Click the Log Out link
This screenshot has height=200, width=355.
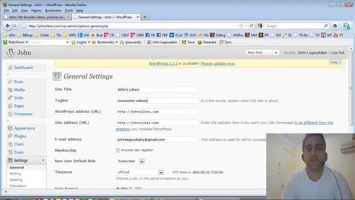[337, 53]
